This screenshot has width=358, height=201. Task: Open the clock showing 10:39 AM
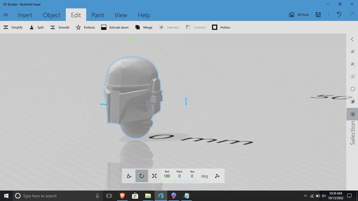coord(336,196)
